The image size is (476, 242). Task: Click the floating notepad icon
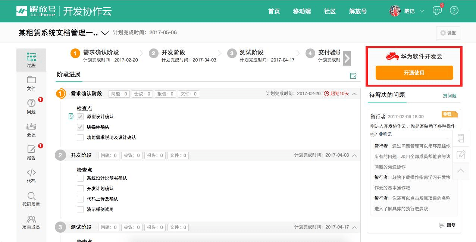click(461, 138)
